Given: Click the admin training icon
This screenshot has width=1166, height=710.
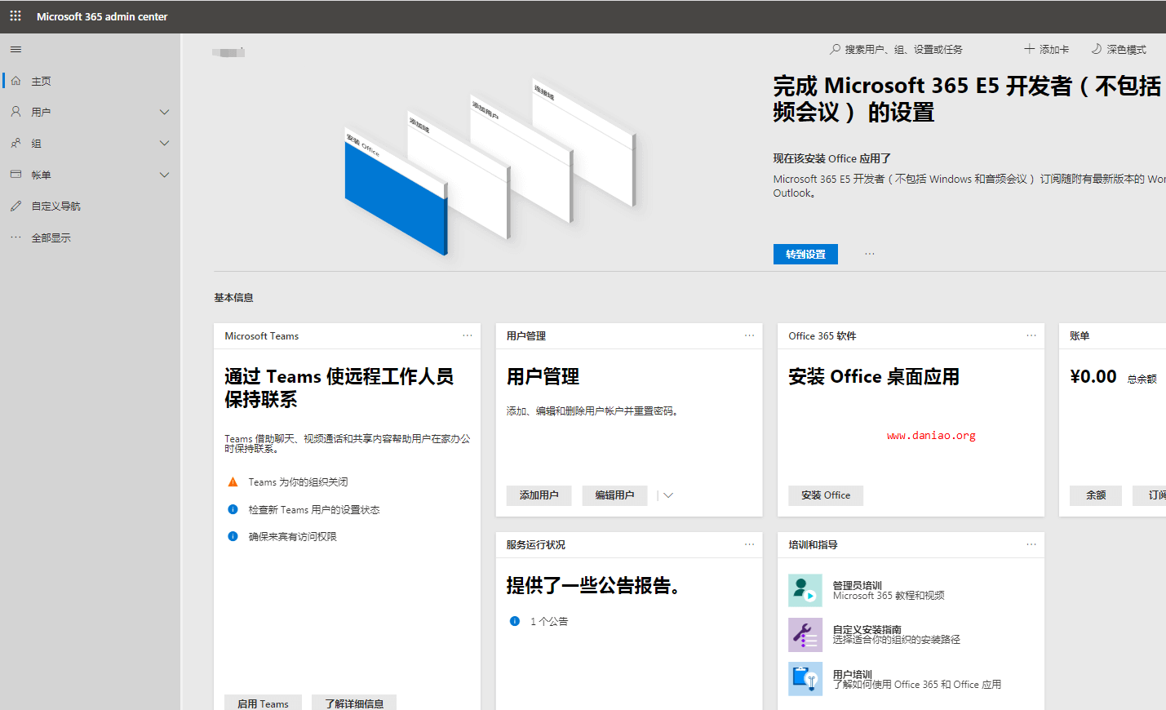Looking at the screenshot, I should click(x=805, y=590).
